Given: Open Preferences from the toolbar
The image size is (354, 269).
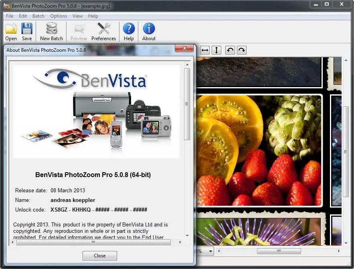Looking at the screenshot, I should (x=103, y=32).
